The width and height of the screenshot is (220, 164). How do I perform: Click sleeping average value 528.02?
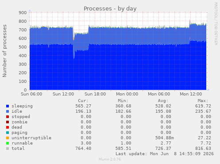[163, 106]
